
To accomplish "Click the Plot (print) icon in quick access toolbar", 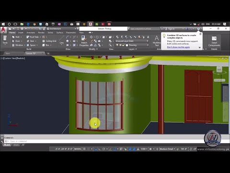I will [22, 29].
